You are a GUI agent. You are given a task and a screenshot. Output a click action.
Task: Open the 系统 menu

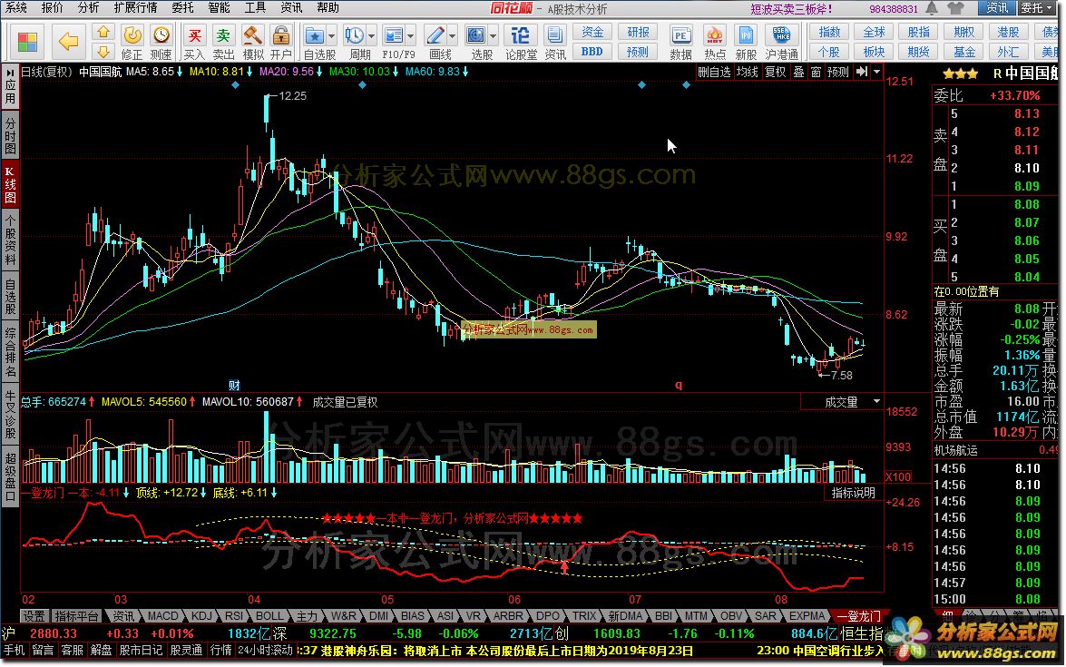tap(16, 7)
